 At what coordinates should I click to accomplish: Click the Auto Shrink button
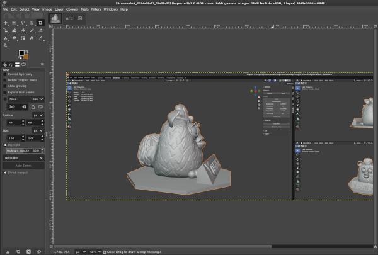23,166
